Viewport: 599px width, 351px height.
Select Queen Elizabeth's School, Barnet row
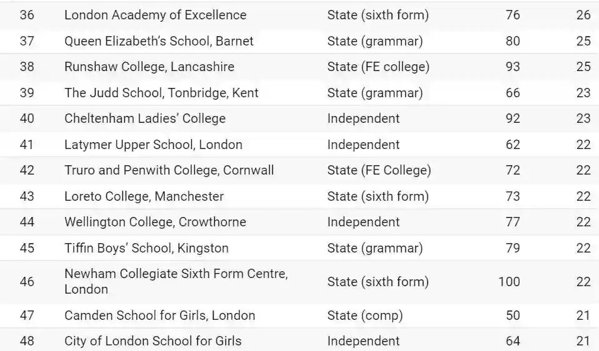pyautogui.click(x=159, y=41)
